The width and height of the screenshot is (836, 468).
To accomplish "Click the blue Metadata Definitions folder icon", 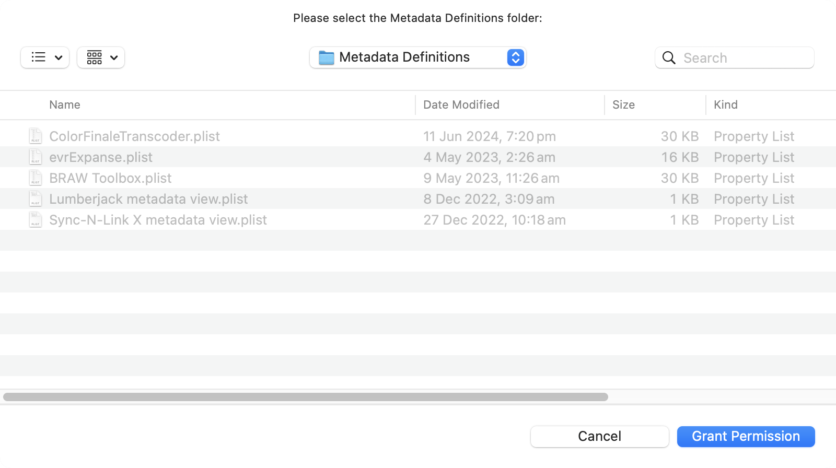I will tap(327, 57).
